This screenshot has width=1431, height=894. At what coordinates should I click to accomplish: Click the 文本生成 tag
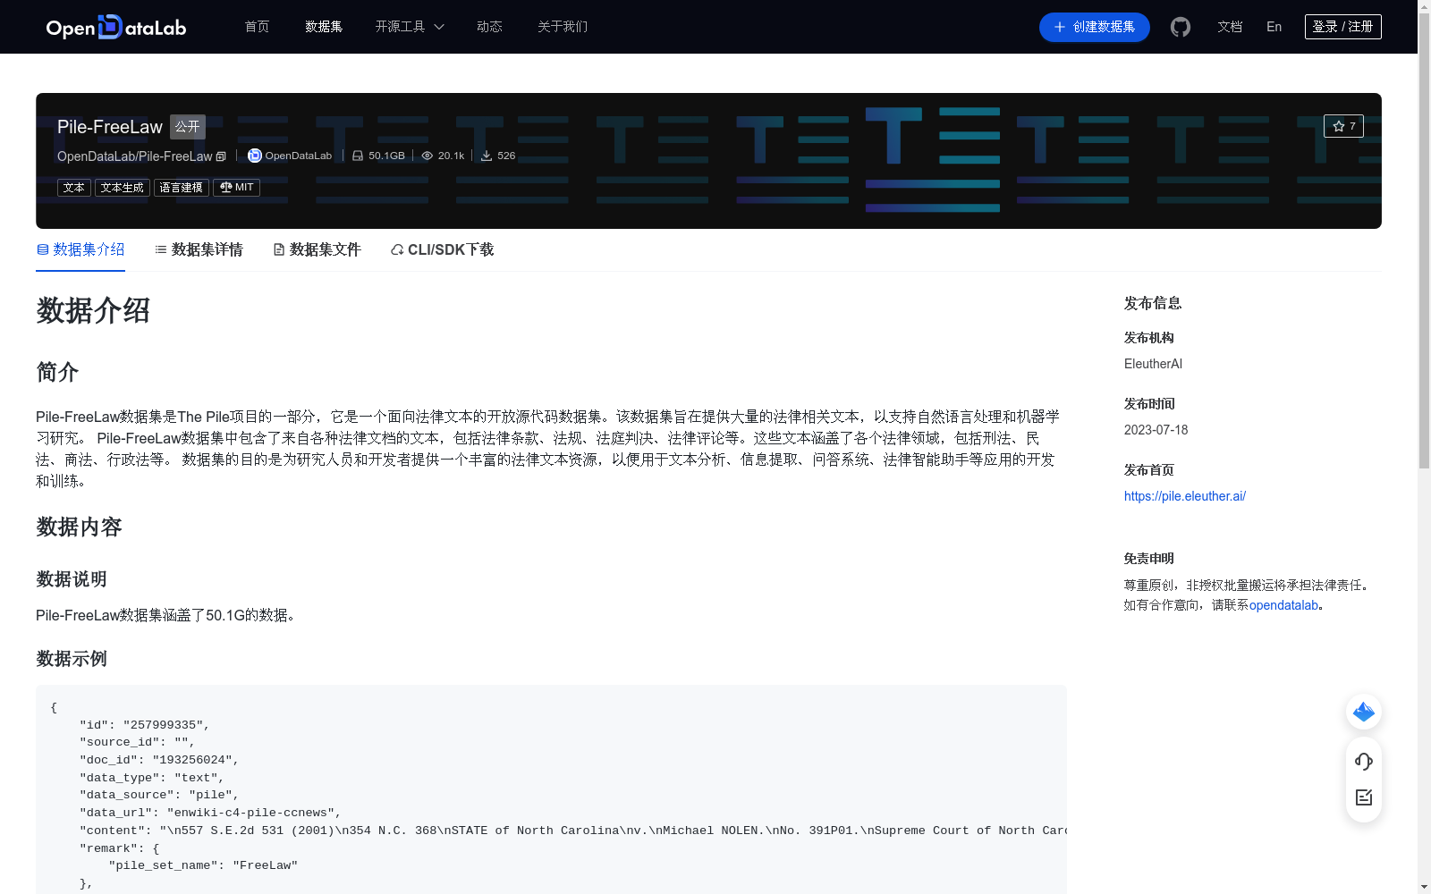123,188
